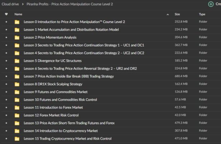Open Piranha Profits course breadcrumb link
Image resolution: width=221 pixels, height=144 pixels.
click(70, 4)
